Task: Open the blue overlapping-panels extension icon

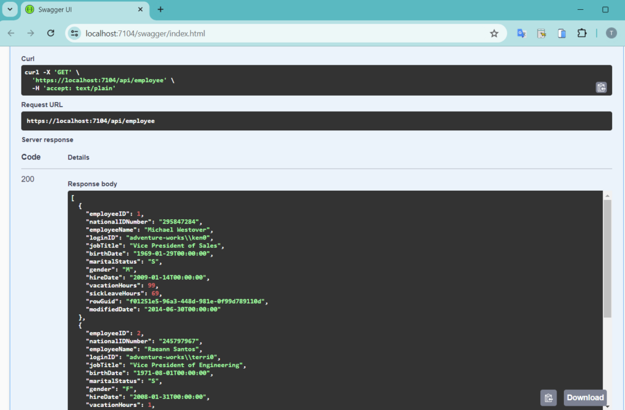Action: [562, 34]
